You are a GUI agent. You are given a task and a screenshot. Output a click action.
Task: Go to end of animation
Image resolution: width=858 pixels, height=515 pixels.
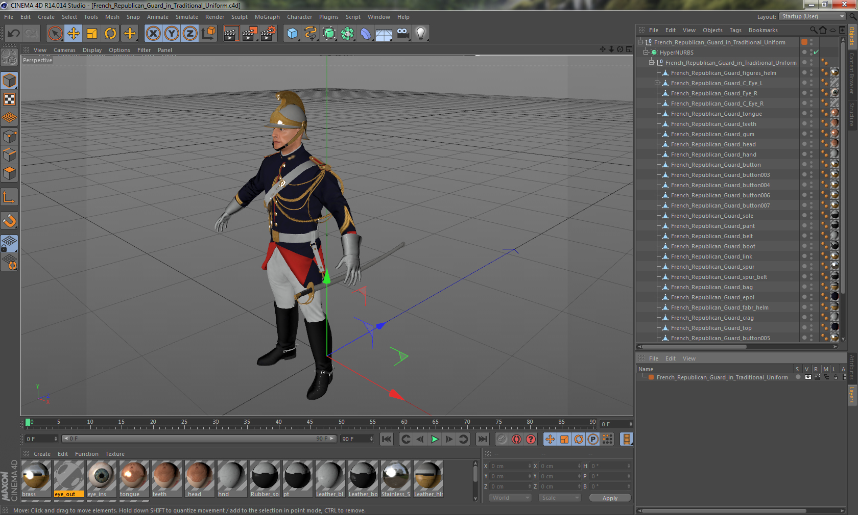pos(483,439)
